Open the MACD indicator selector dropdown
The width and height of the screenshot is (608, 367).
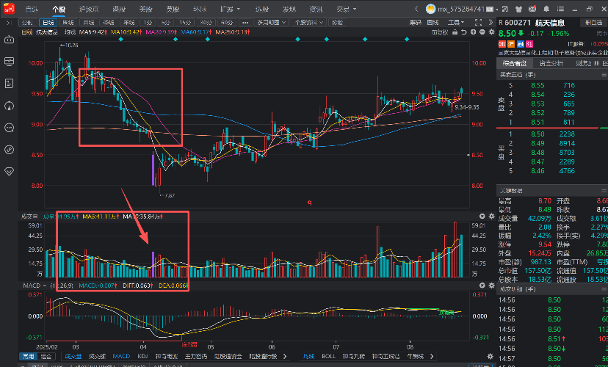[x=34, y=286]
